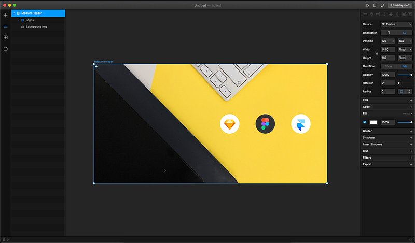Uncheck the Fill enabled checkbox
The image size is (415, 243).
365,122
